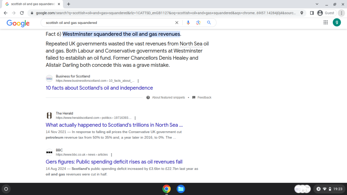This screenshot has width=347, height=195.
Task: Open the ChromeOS launcher button
Action: pyautogui.click(x=6, y=189)
